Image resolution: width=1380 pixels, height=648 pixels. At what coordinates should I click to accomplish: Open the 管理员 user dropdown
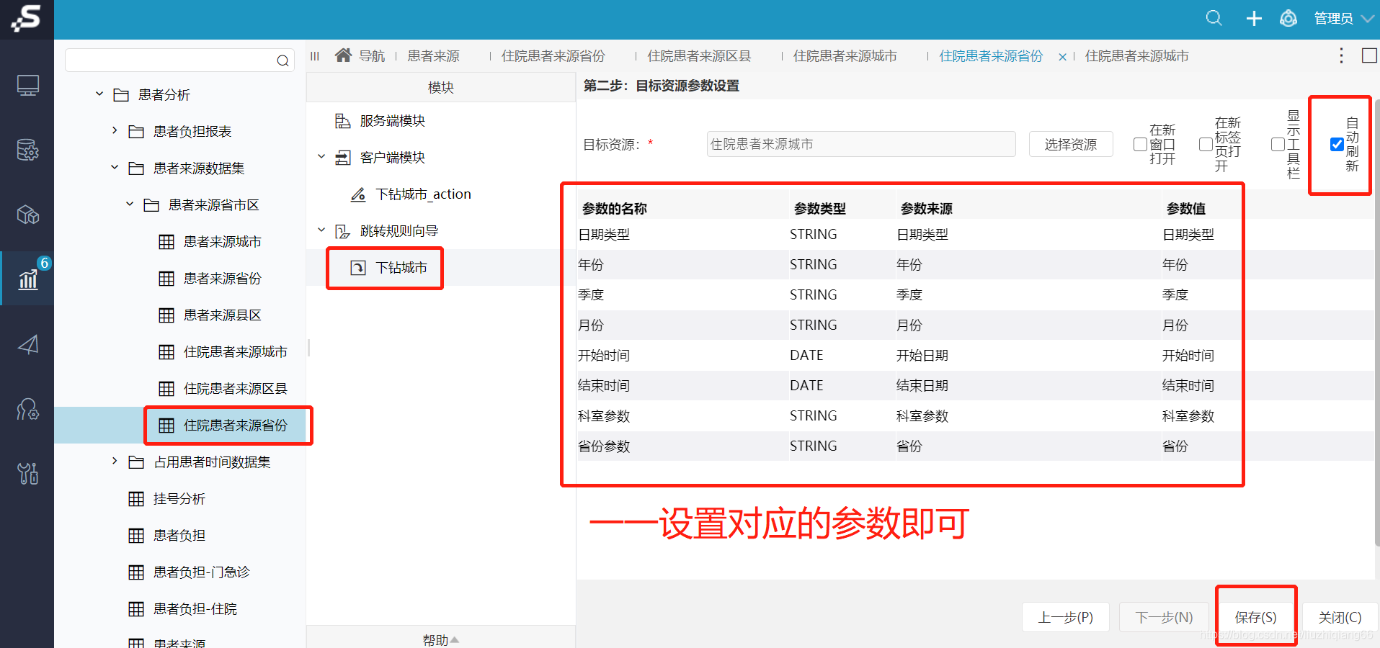click(x=1344, y=18)
